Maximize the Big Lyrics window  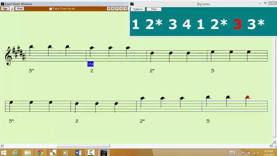[x=265, y=3]
